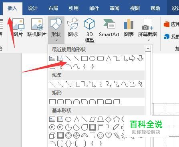Select the freeform shape under 线条
The height and width of the screenshot is (147, 179).
click(133, 84)
